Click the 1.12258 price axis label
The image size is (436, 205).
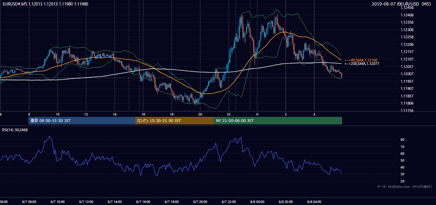click(x=407, y=37)
